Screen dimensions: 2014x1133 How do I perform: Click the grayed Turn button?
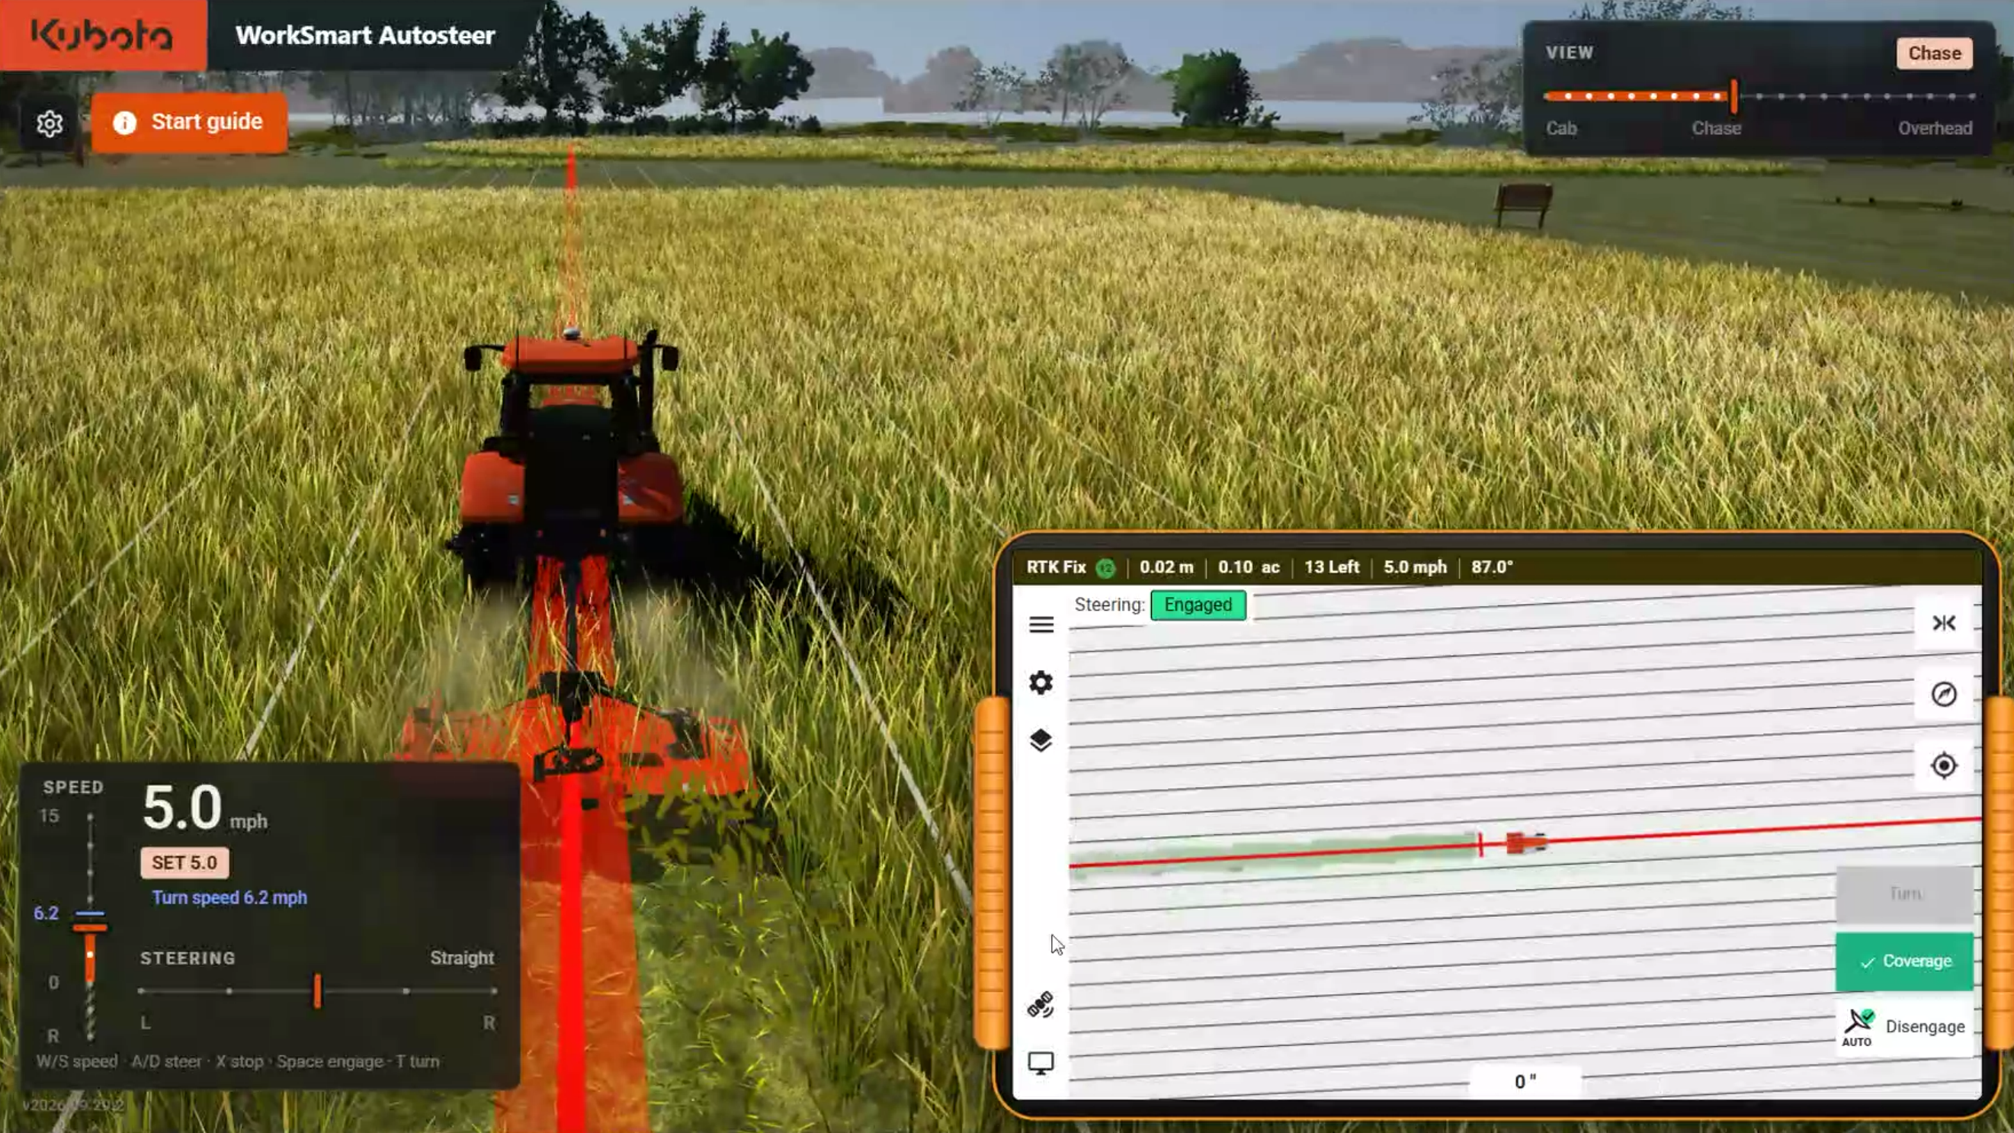[x=1903, y=894]
